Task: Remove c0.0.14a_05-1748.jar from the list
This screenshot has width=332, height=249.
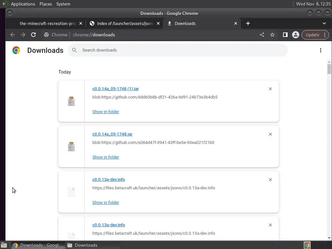Action: (x=270, y=134)
